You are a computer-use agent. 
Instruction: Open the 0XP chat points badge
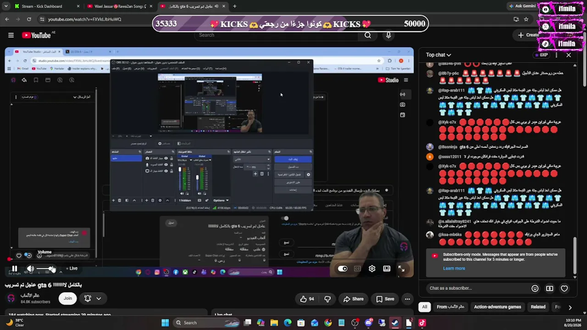point(541,55)
